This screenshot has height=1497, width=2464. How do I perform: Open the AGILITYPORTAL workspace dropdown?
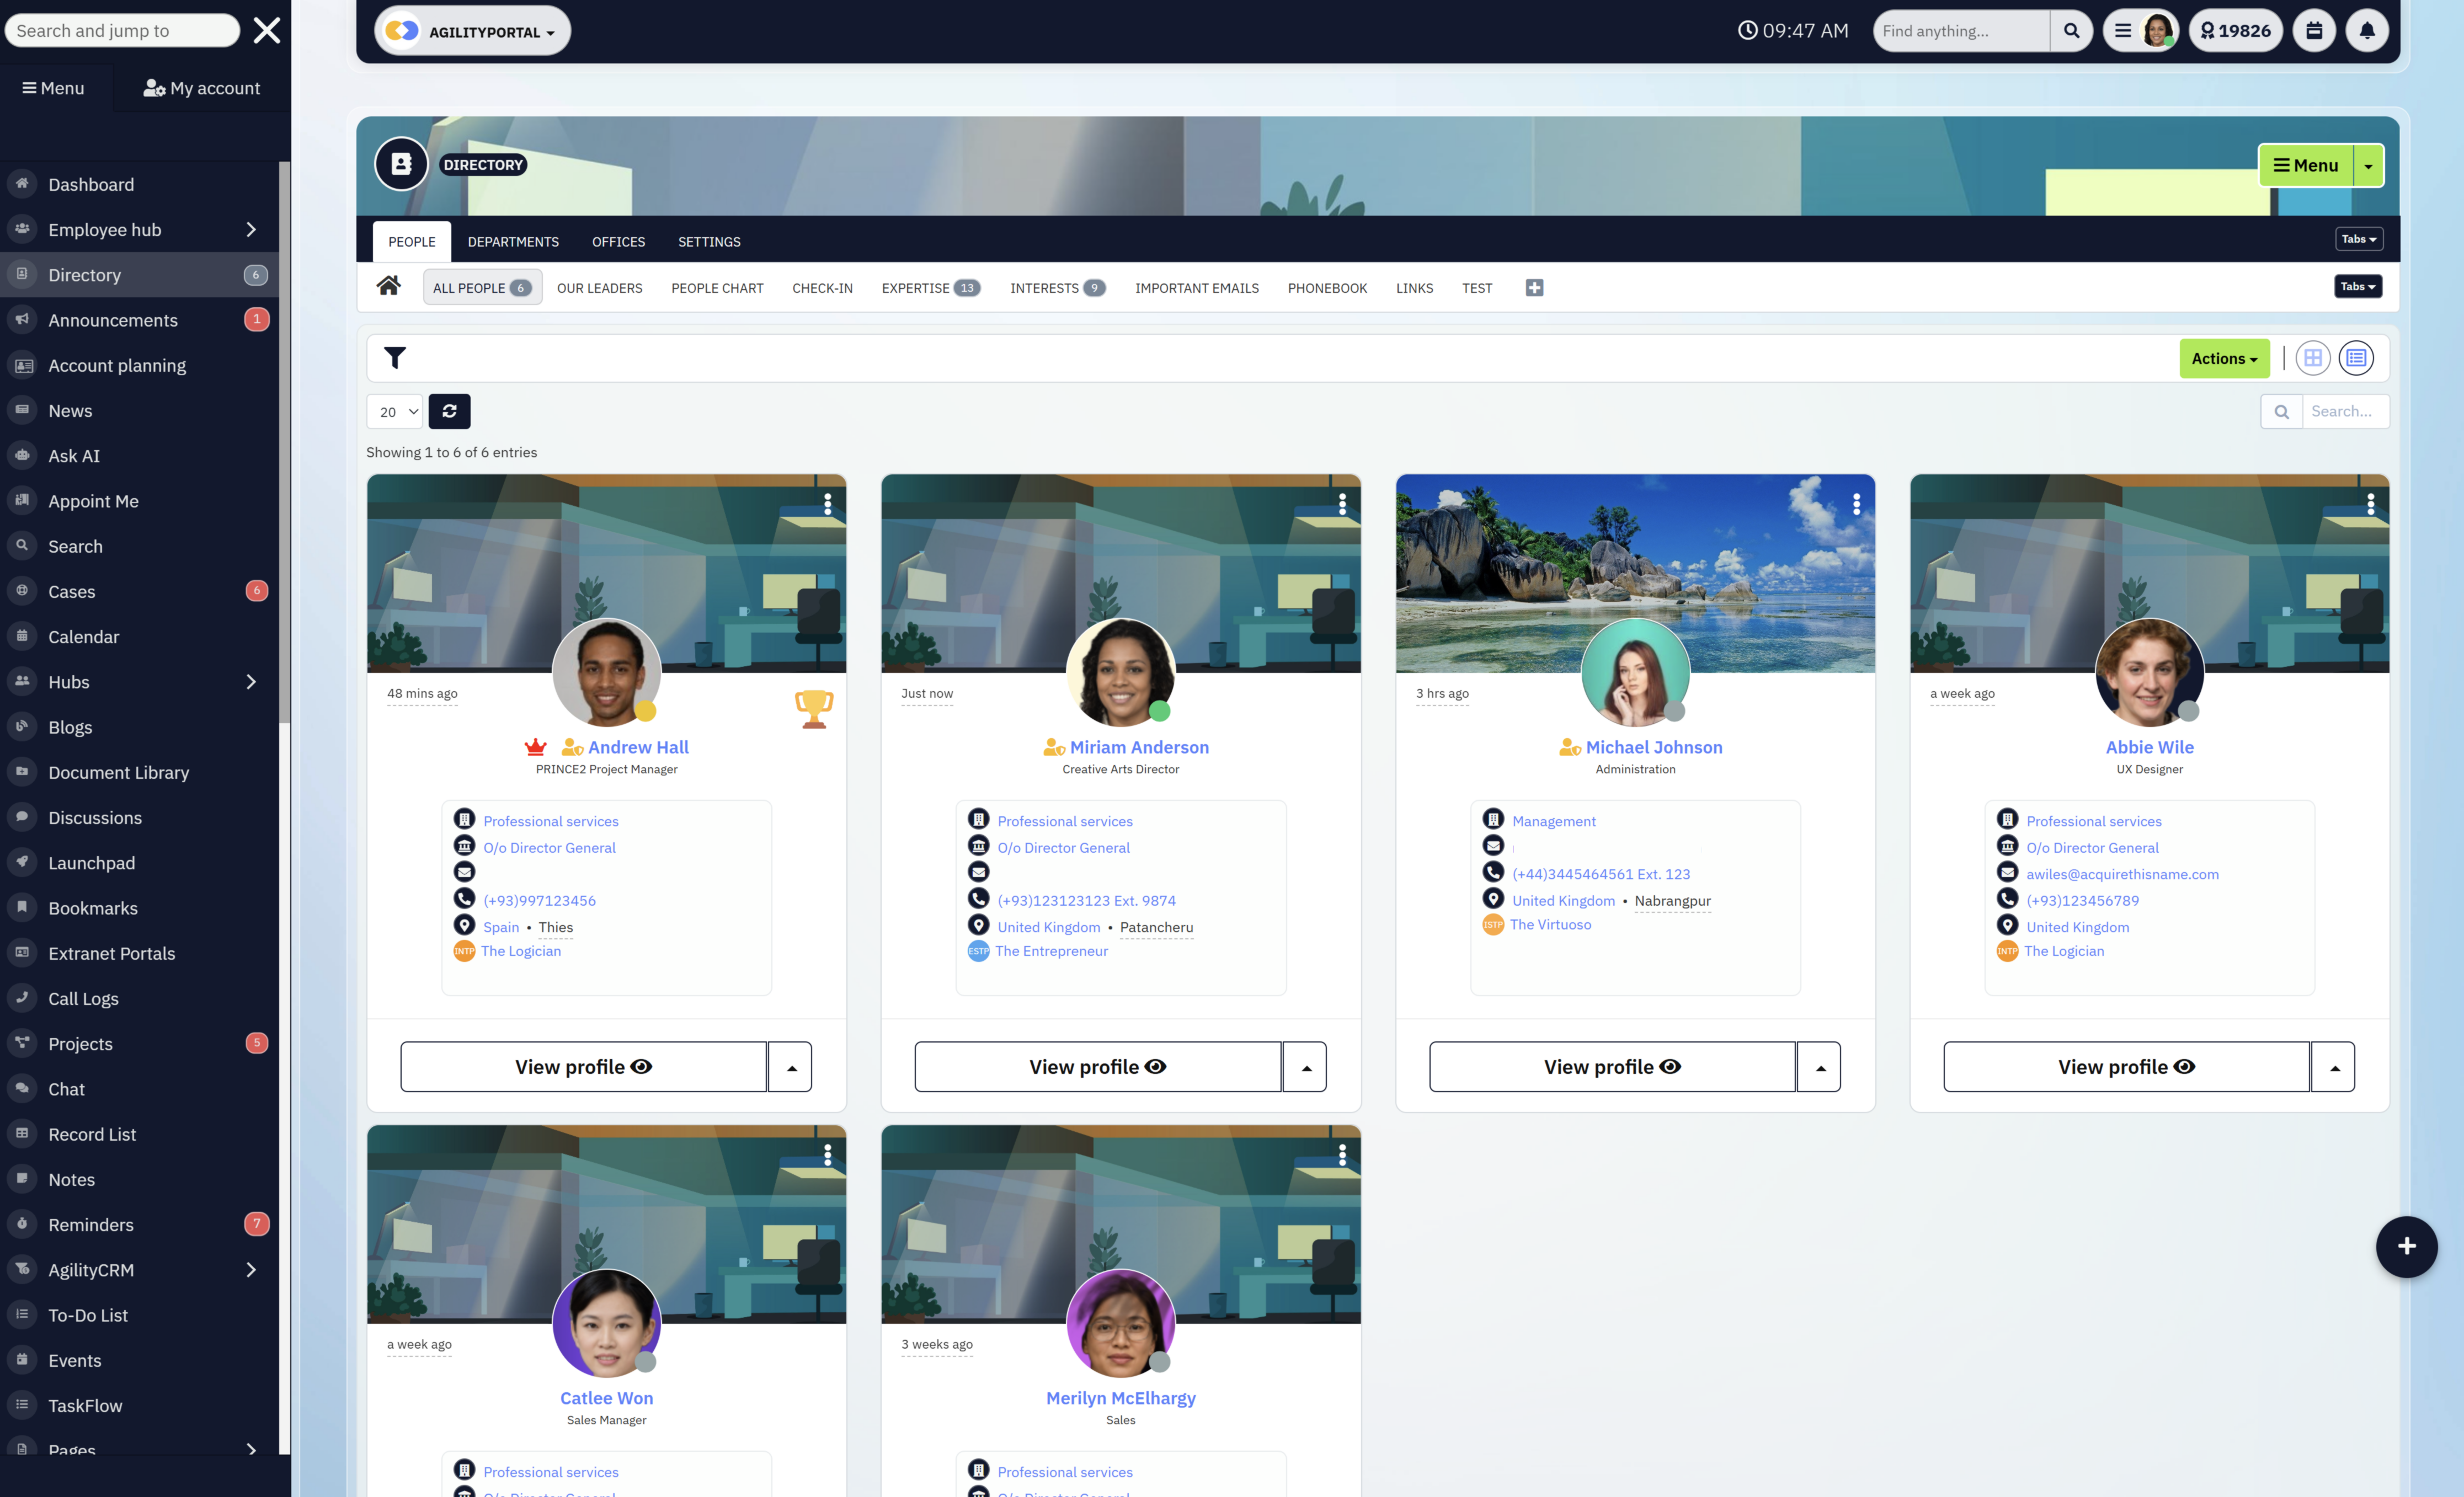471,30
